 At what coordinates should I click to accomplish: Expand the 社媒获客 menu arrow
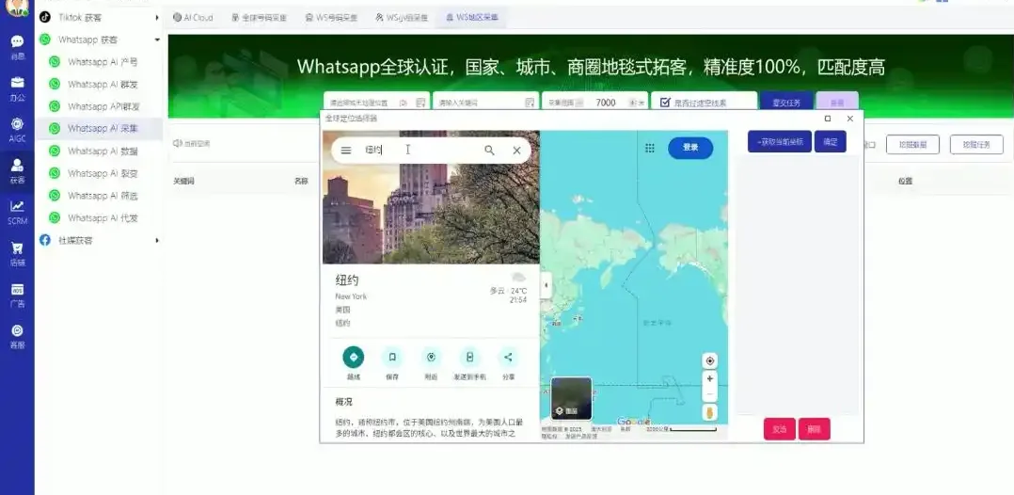[157, 241]
